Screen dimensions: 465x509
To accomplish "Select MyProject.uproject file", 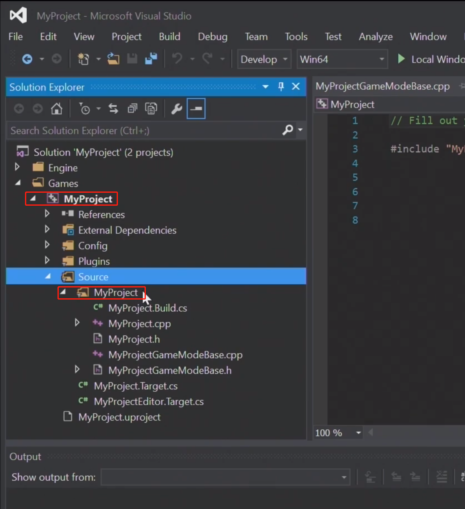I will (x=119, y=417).
